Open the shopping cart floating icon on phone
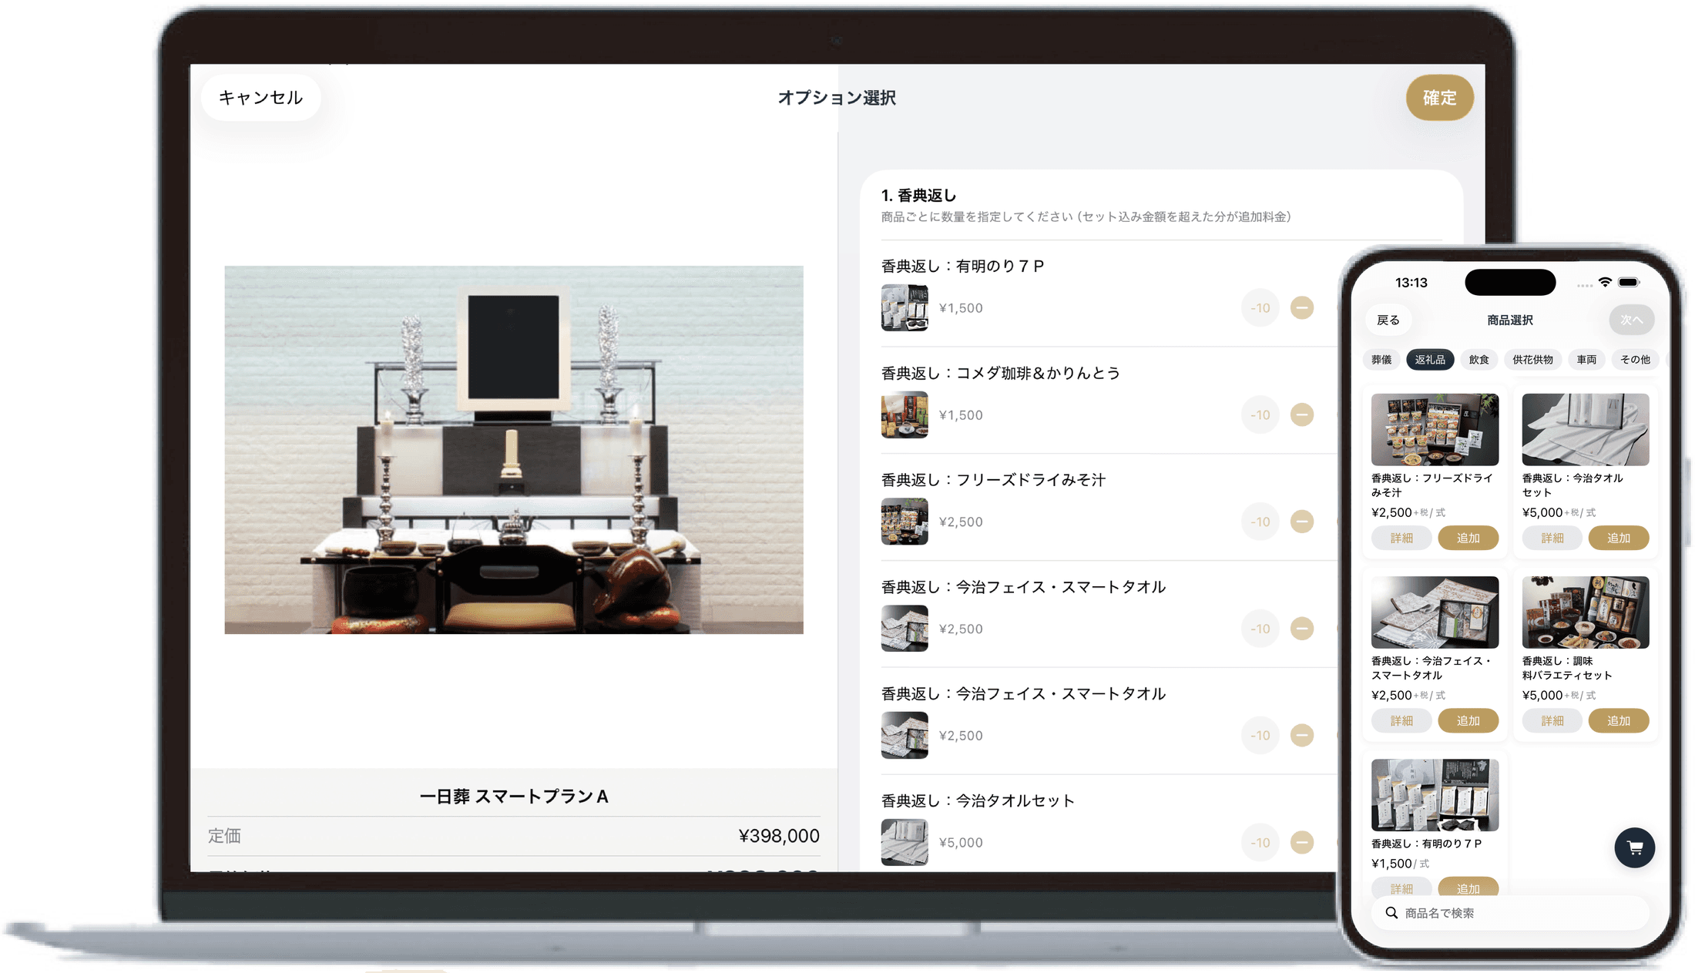Viewport: 1695px width, 973px height. [1634, 848]
